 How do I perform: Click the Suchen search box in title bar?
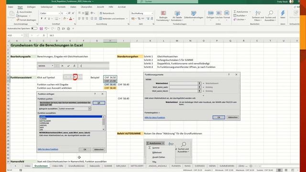168,1
